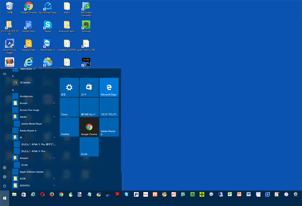Select the Evernote desktop shortcut
The height and width of the screenshot is (206, 302).
click(86, 26)
